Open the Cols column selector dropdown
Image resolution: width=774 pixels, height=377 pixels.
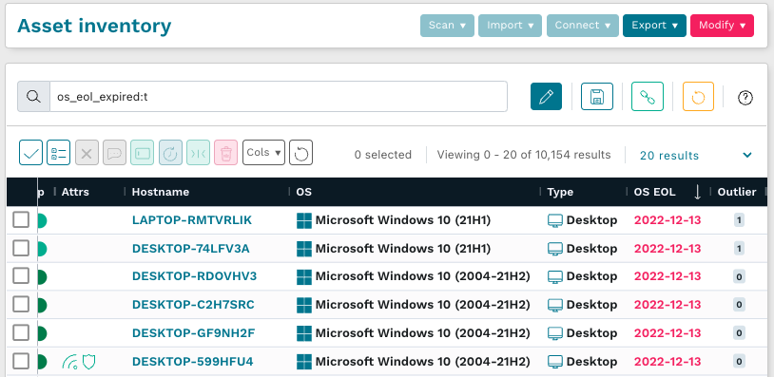[x=263, y=153]
